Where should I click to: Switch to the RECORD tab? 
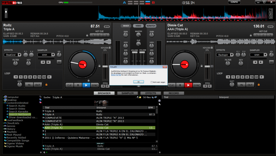point(174,93)
